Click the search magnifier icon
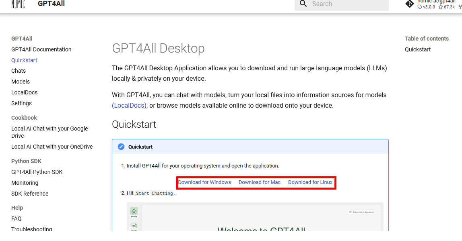 click(303, 4)
